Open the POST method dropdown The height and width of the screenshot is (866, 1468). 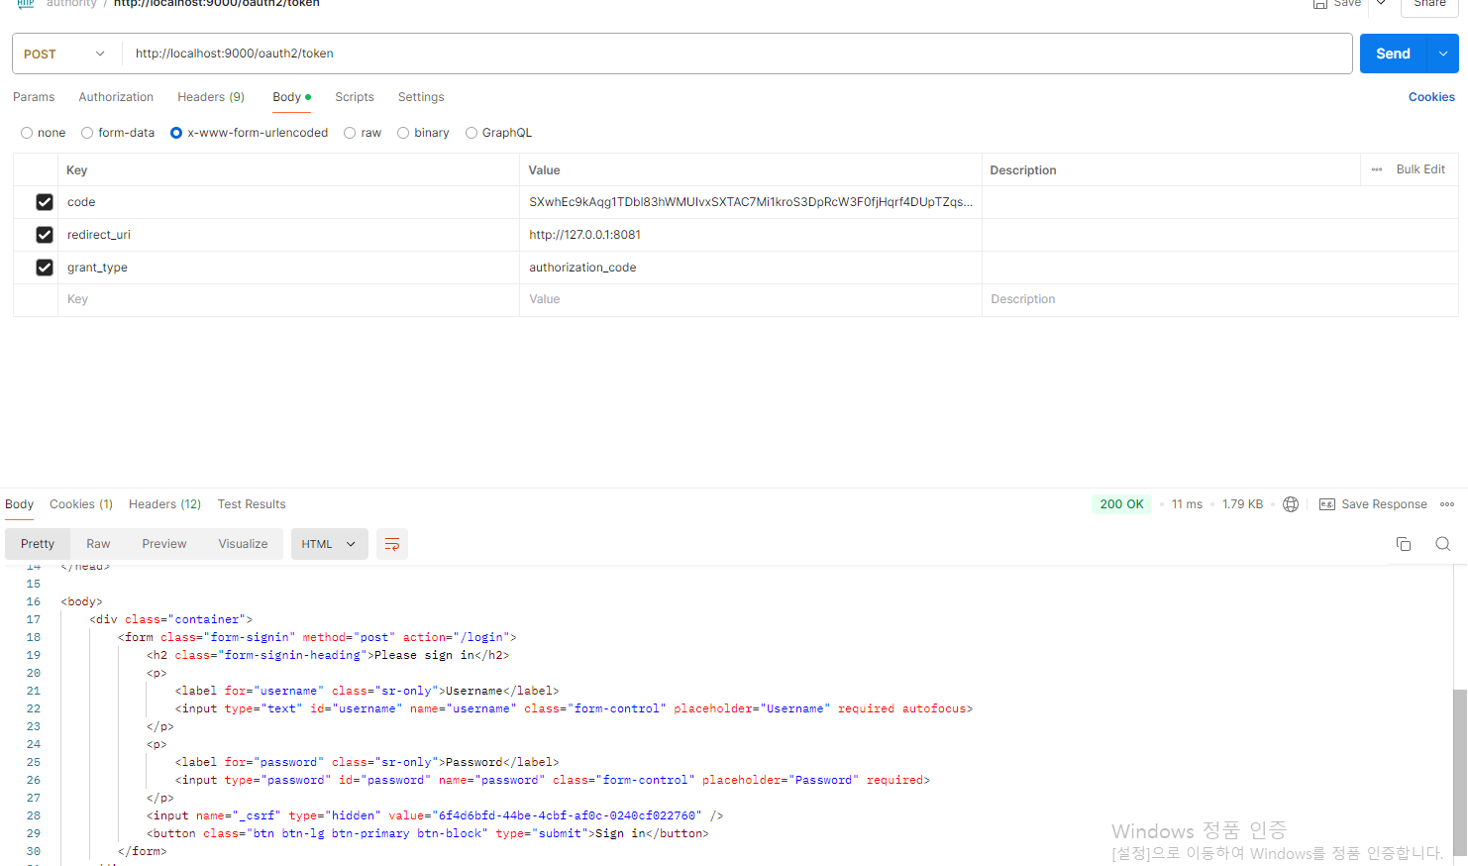click(64, 54)
